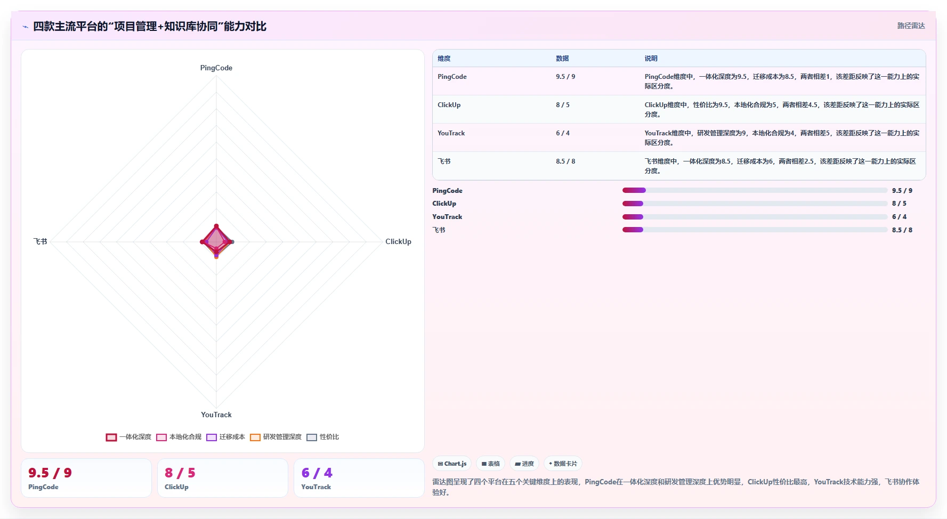Click 6 / 4 value beside progress bar
This screenshot has width=947, height=519.
(899, 217)
